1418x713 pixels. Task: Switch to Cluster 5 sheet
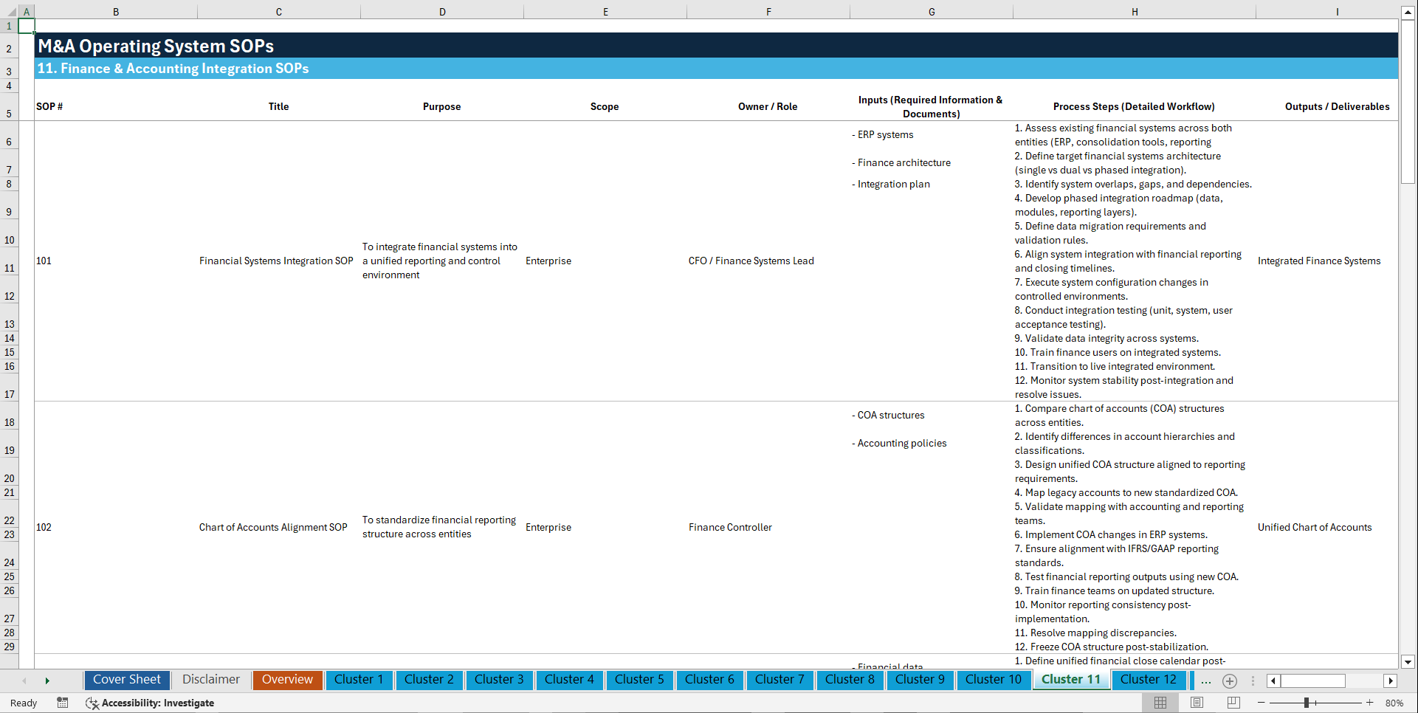[x=639, y=680]
